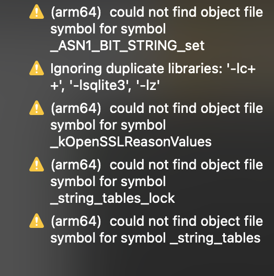
Task: Click the (arm64) prefix of the first warning
Action: tap(76, 13)
